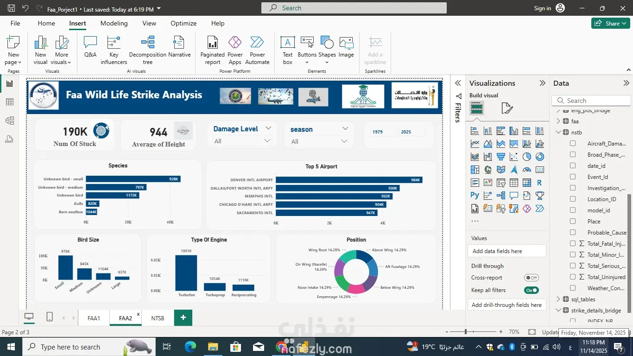Viewport: 633px width, 356px height.
Task: Tick the Location_ID field checkbox
Action: [x=573, y=199]
